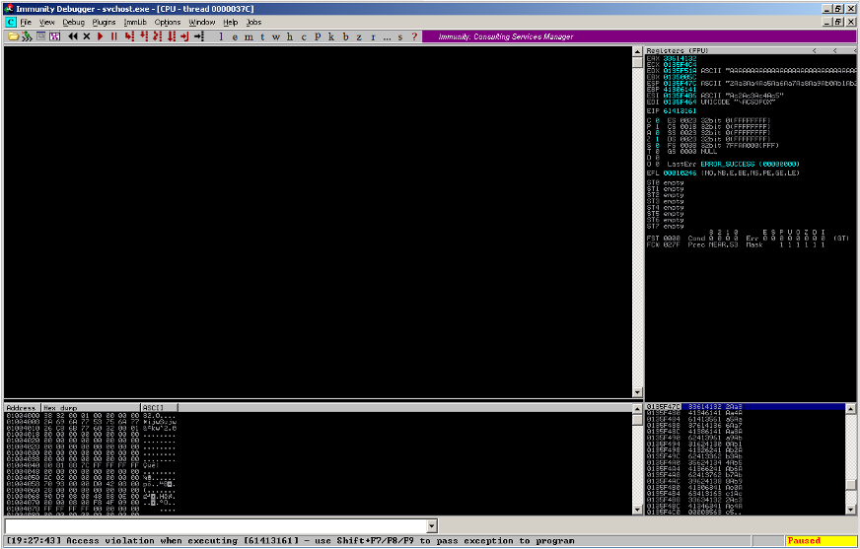Viewport: 860px width, 549px height.
Task: Open the ImmLib menu
Action: pos(135,22)
